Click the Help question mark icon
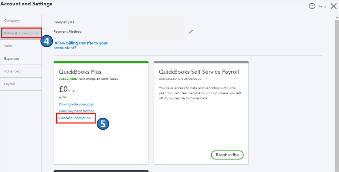339x172 pixels. 312,6
